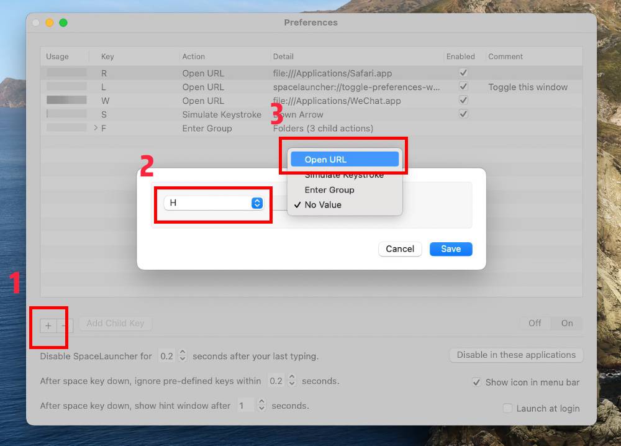The image size is (621, 446).
Task: Choose Open URL from the action menu
Action: 345,160
